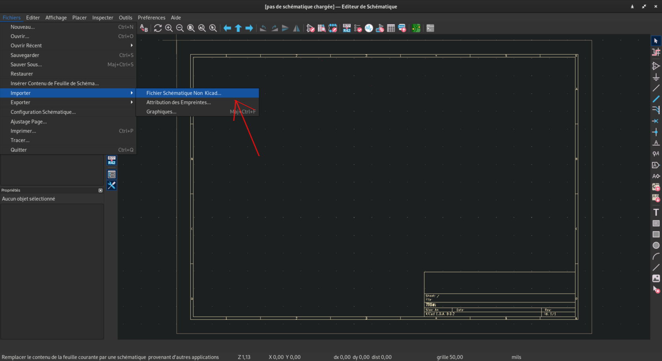Viewport: 662px width, 361px height.
Task: Select add text box tool
Action: coord(656,224)
